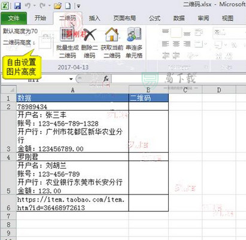Click the 串连多单元格 icon
This screenshot has height=240, width=246.
134,35
